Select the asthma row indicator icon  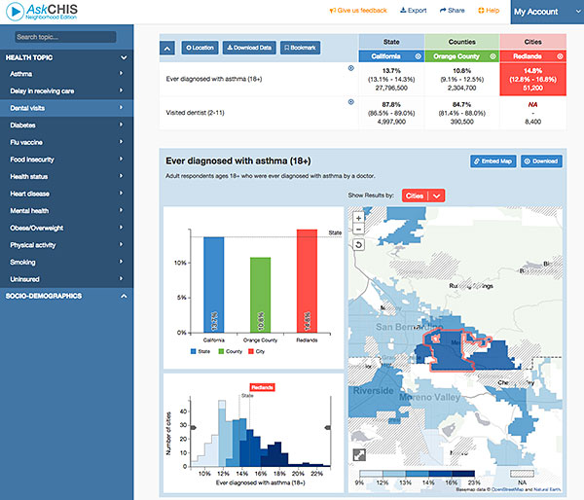tap(350, 68)
